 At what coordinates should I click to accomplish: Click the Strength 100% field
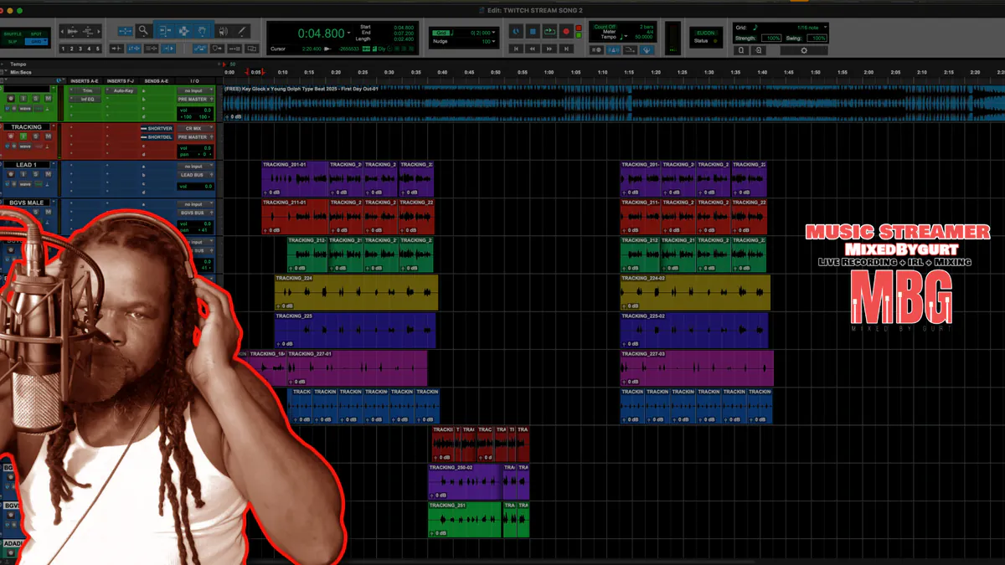point(770,38)
